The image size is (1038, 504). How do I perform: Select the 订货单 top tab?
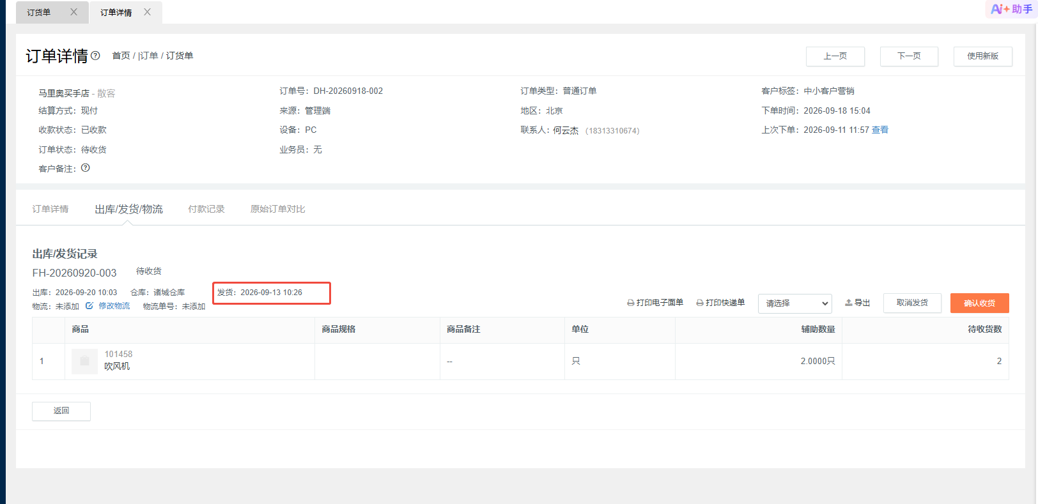pos(39,13)
